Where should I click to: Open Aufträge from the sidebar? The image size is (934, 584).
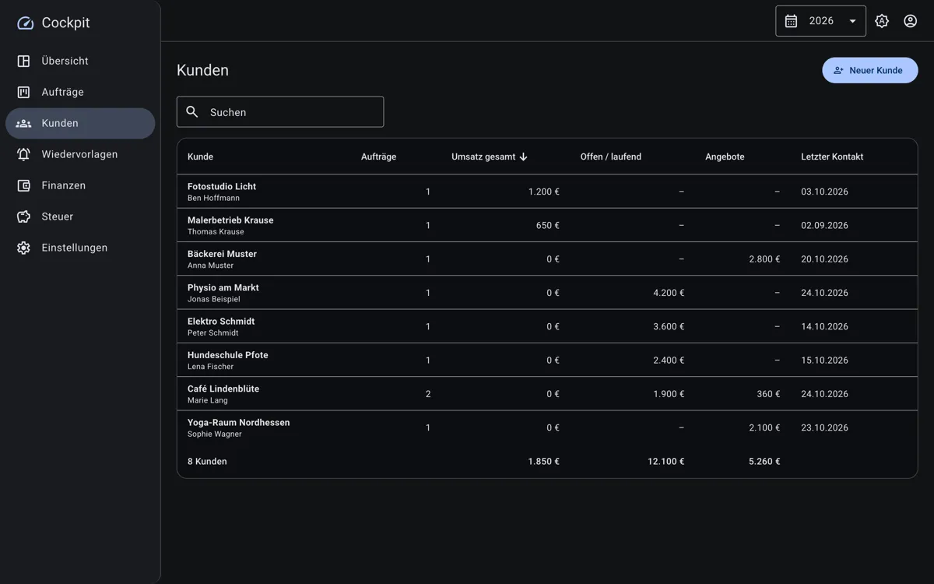(x=80, y=92)
